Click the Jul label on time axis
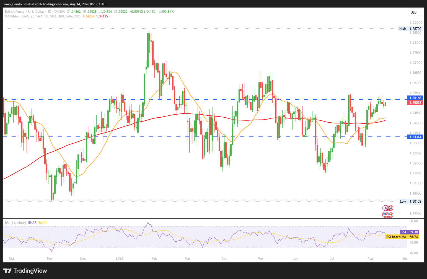The width and height of the screenshot is (427, 279). (x=332, y=259)
